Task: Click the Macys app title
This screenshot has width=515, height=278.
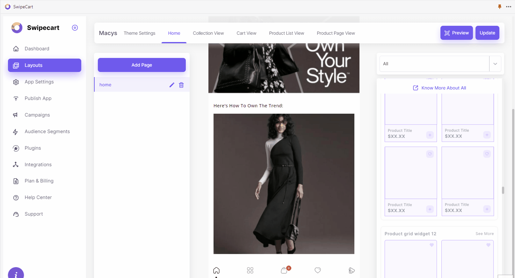Action: pos(108,33)
